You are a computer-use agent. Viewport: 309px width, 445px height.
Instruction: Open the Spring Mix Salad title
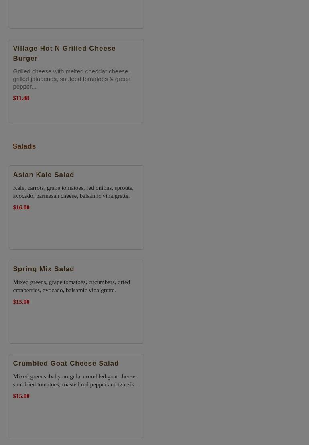pos(43,269)
